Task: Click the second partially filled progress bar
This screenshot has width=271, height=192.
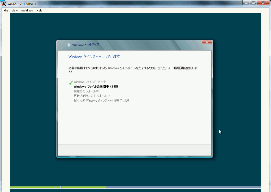Action: pyautogui.click(x=161, y=187)
